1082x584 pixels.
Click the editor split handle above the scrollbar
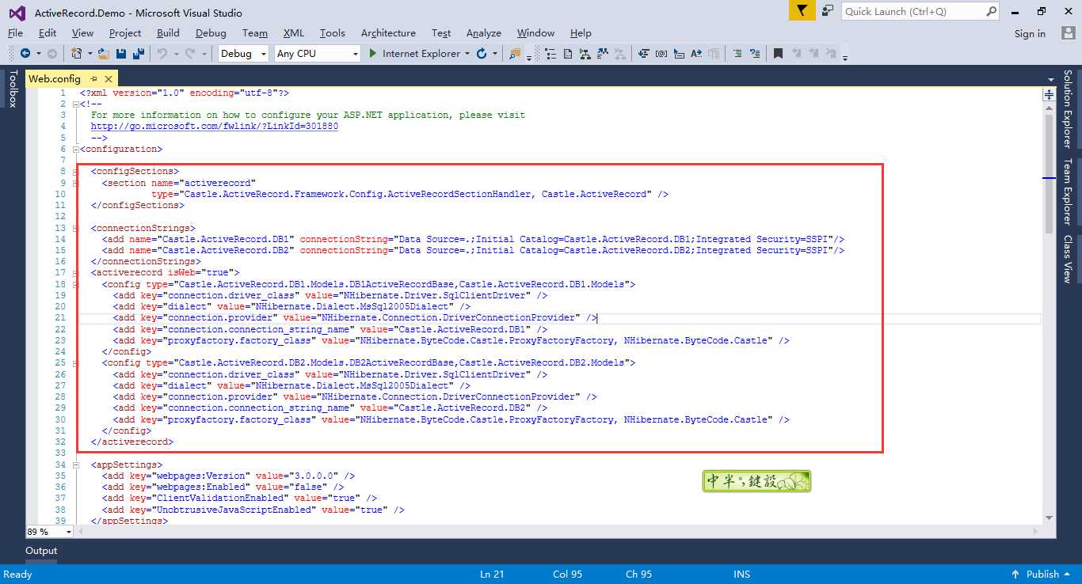[1049, 93]
